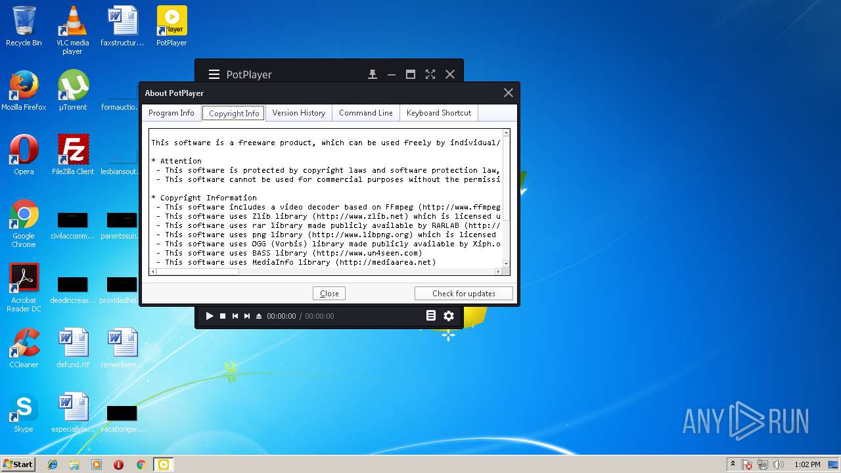Open the PotPlayer playlist panel icon

[431, 316]
